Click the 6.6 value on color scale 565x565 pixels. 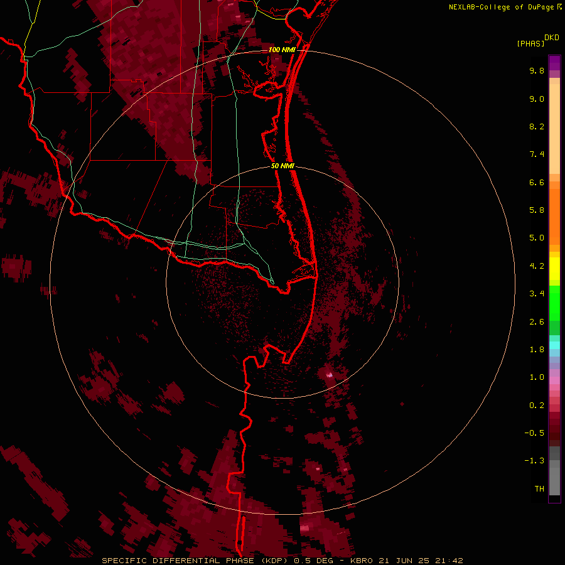tap(537, 182)
